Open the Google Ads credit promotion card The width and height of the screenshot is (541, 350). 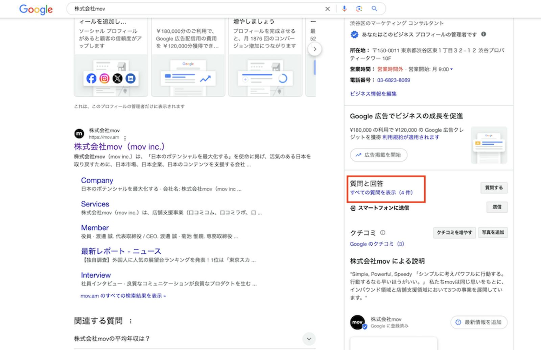pyautogui.click(x=188, y=57)
